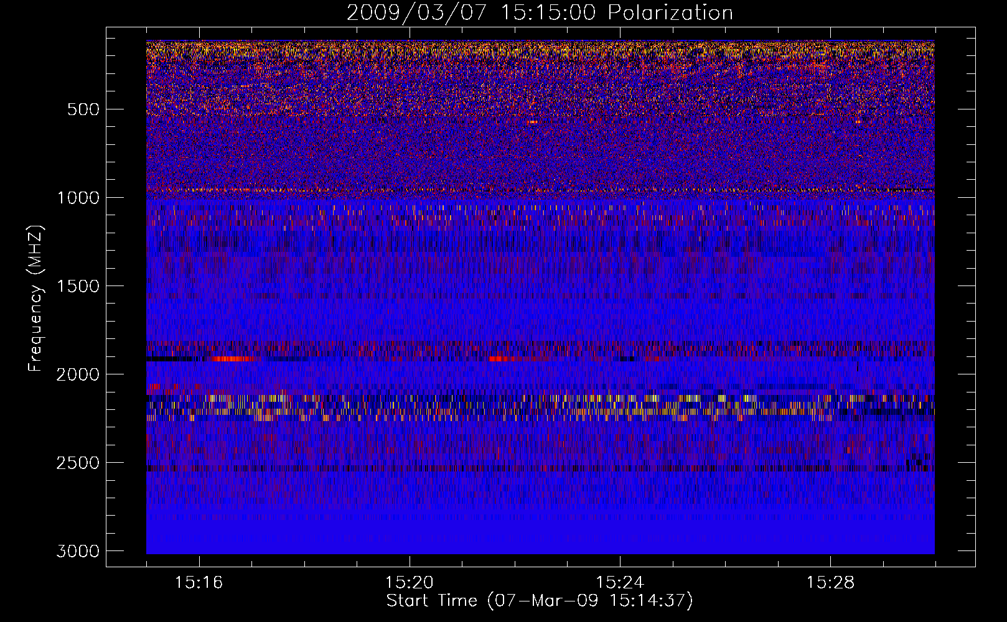Click the 15:28 time tick label
Viewport: 1007px width, 622px height.
(830, 583)
